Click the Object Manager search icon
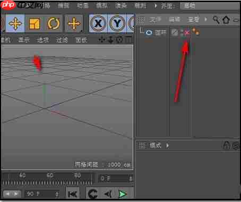The width and height of the screenshot is (241, 202). [x=216, y=20]
